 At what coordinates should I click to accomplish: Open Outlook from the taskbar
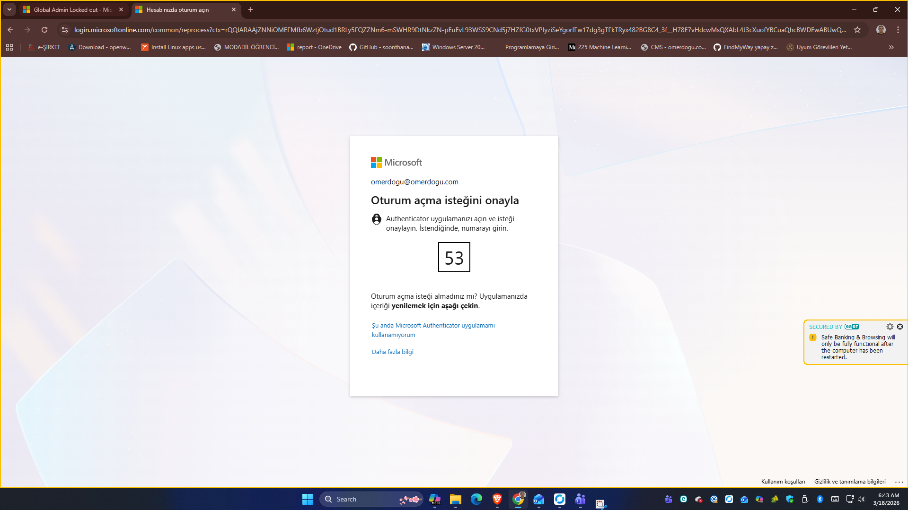[x=539, y=499]
